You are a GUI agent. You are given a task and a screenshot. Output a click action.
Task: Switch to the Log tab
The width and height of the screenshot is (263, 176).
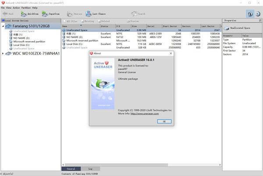click(90, 168)
